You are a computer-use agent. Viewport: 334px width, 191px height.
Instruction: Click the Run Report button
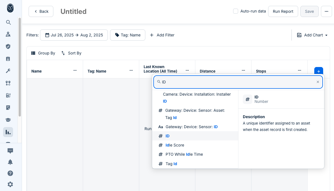pos(283,11)
